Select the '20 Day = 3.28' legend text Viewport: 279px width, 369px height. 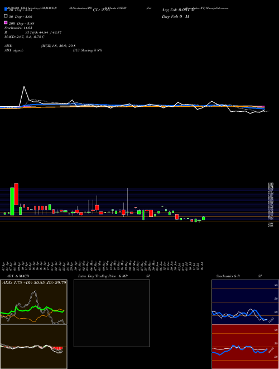20,10
